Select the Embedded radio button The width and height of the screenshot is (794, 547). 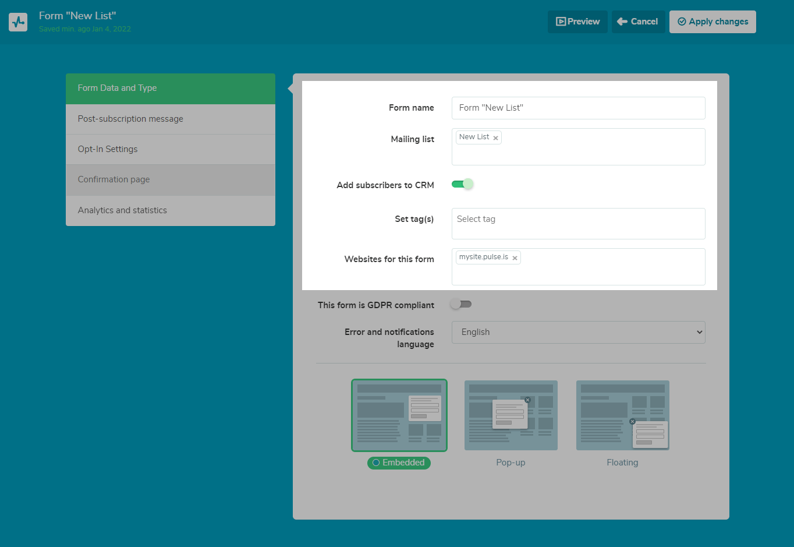pos(376,463)
